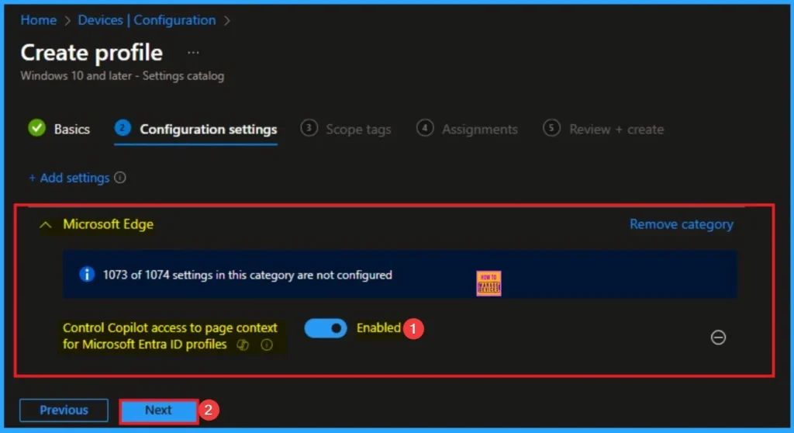Click the Copilot icon beside the setting name

coord(243,345)
